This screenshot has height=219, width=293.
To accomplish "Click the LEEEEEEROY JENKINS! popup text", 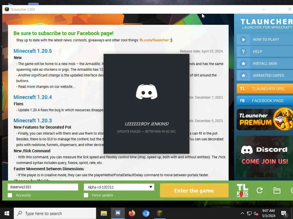I will pos(147,124).
